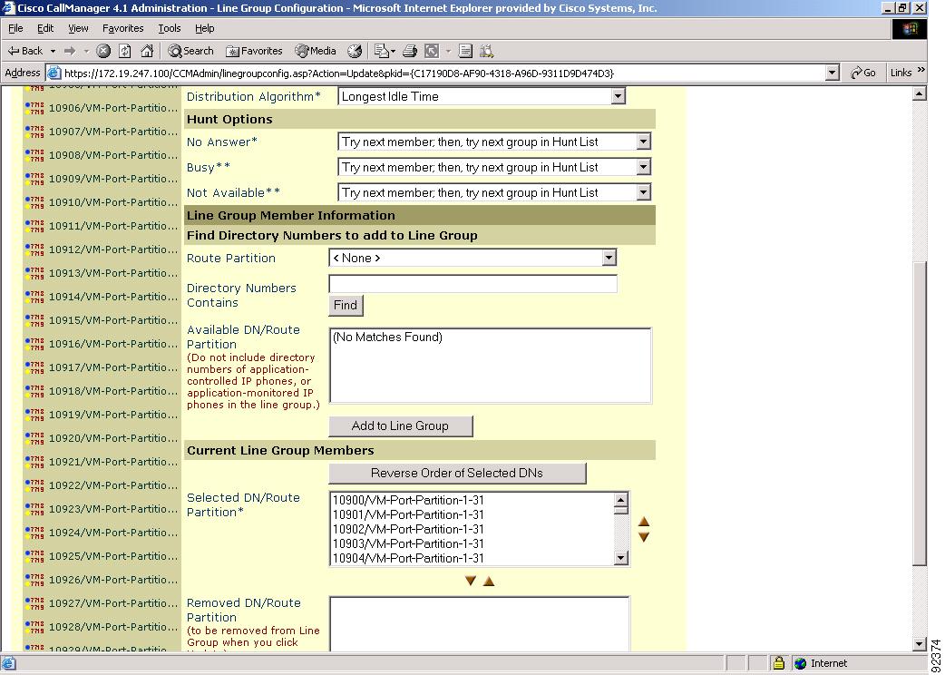
Task: Open the Search toolbar button
Action: [190, 51]
